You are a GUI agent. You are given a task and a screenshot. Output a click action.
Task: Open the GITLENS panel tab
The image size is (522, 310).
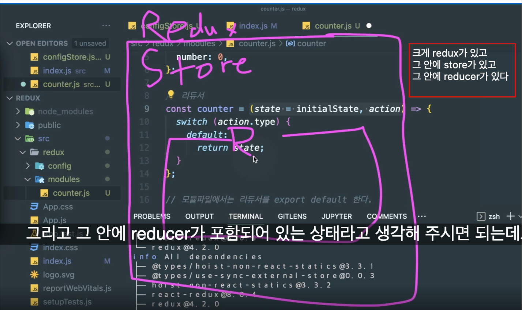coord(292,216)
